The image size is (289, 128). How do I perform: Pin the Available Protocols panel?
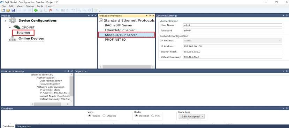(x=150, y=16)
